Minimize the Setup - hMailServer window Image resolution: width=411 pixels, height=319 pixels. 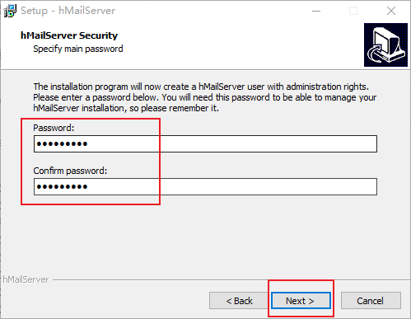click(316, 11)
